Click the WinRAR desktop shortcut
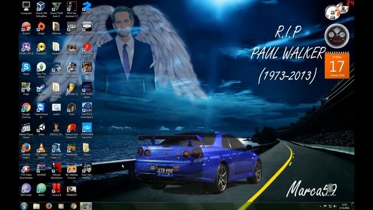The height and width of the screenshot is (210, 373). [41, 170]
